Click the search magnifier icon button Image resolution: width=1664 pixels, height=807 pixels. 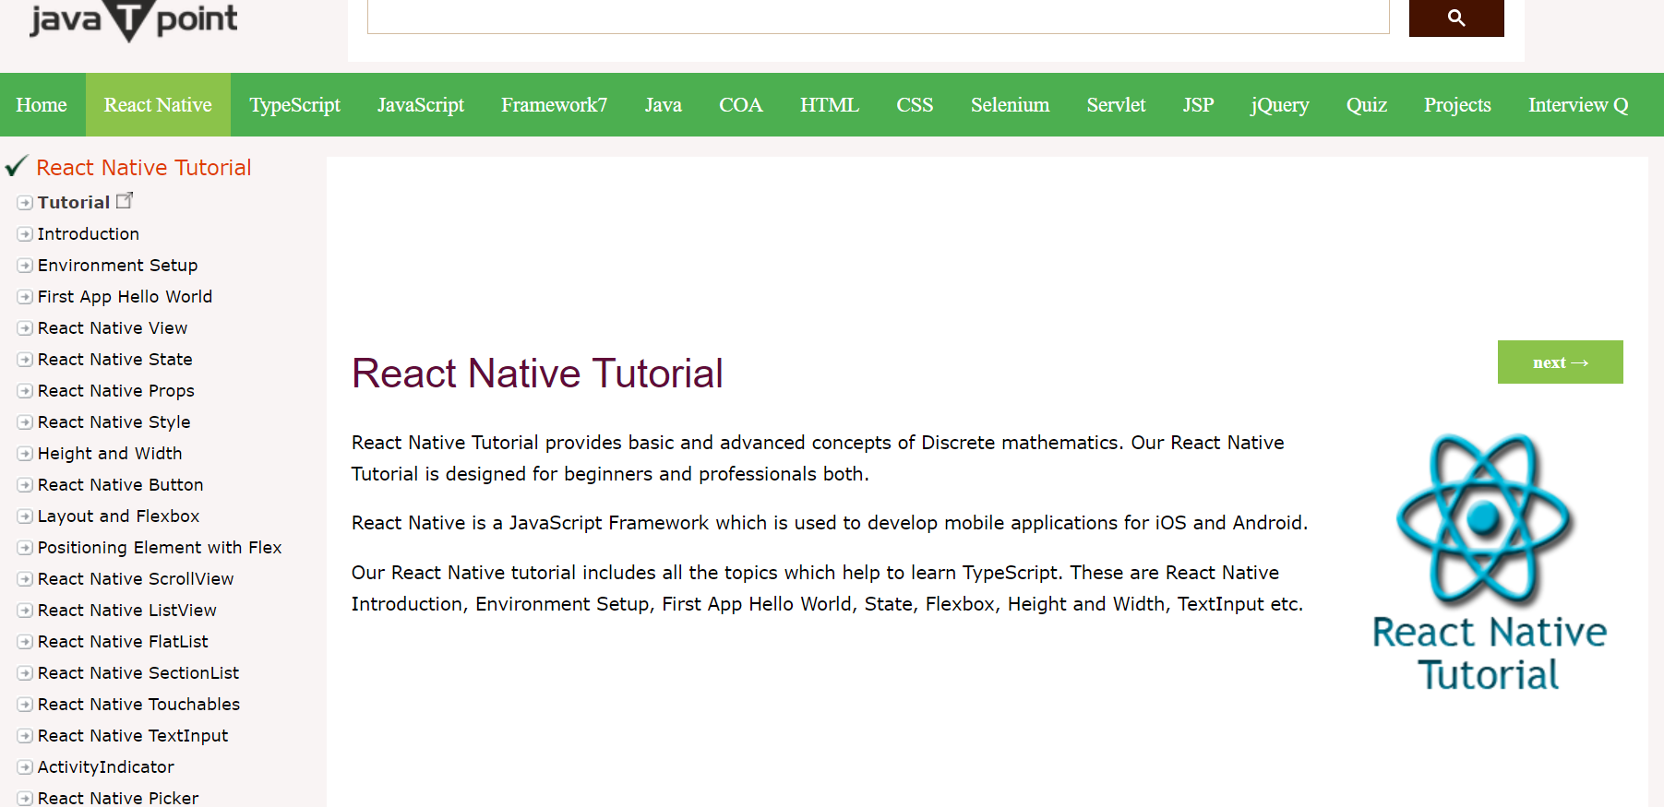tap(1455, 18)
